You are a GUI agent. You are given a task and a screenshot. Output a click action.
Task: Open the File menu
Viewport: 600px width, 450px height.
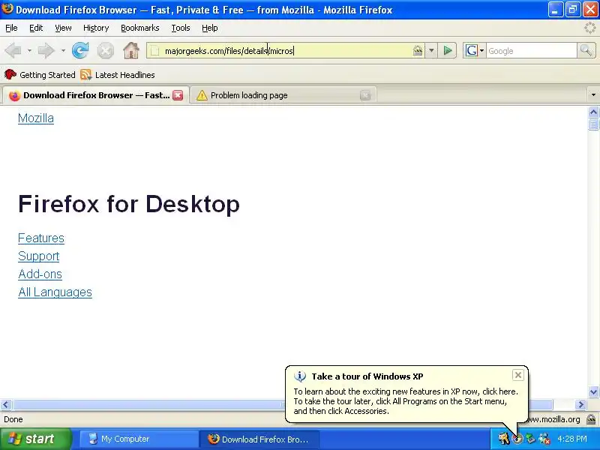[x=11, y=28]
